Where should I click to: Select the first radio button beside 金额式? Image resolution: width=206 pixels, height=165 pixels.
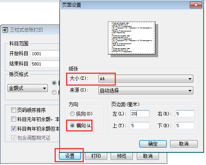tap(54, 83)
